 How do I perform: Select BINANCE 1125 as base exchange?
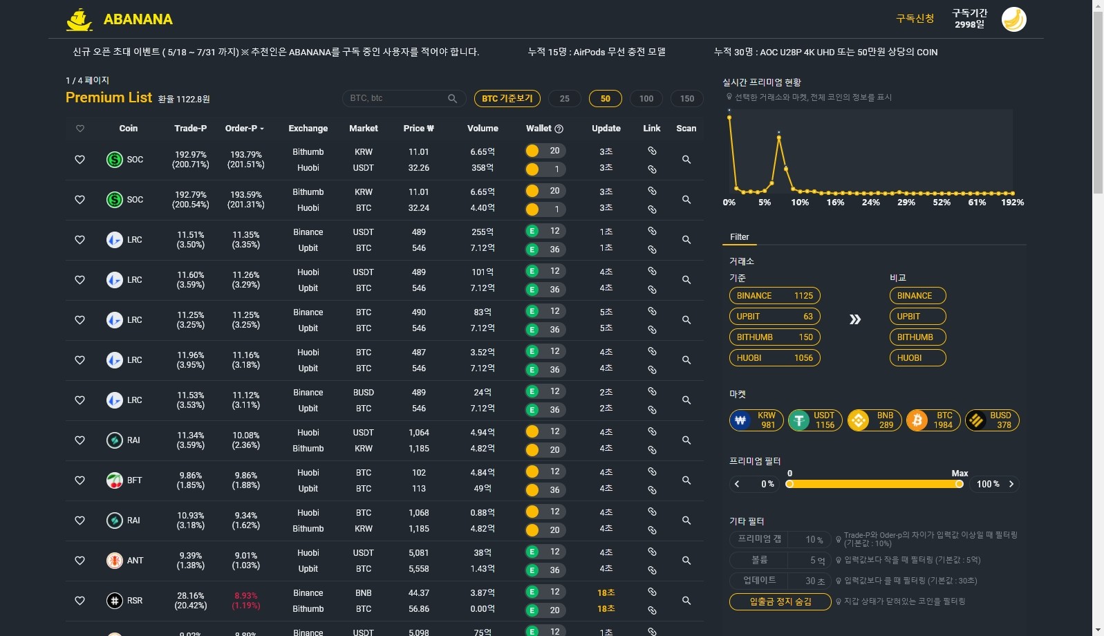[775, 296]
